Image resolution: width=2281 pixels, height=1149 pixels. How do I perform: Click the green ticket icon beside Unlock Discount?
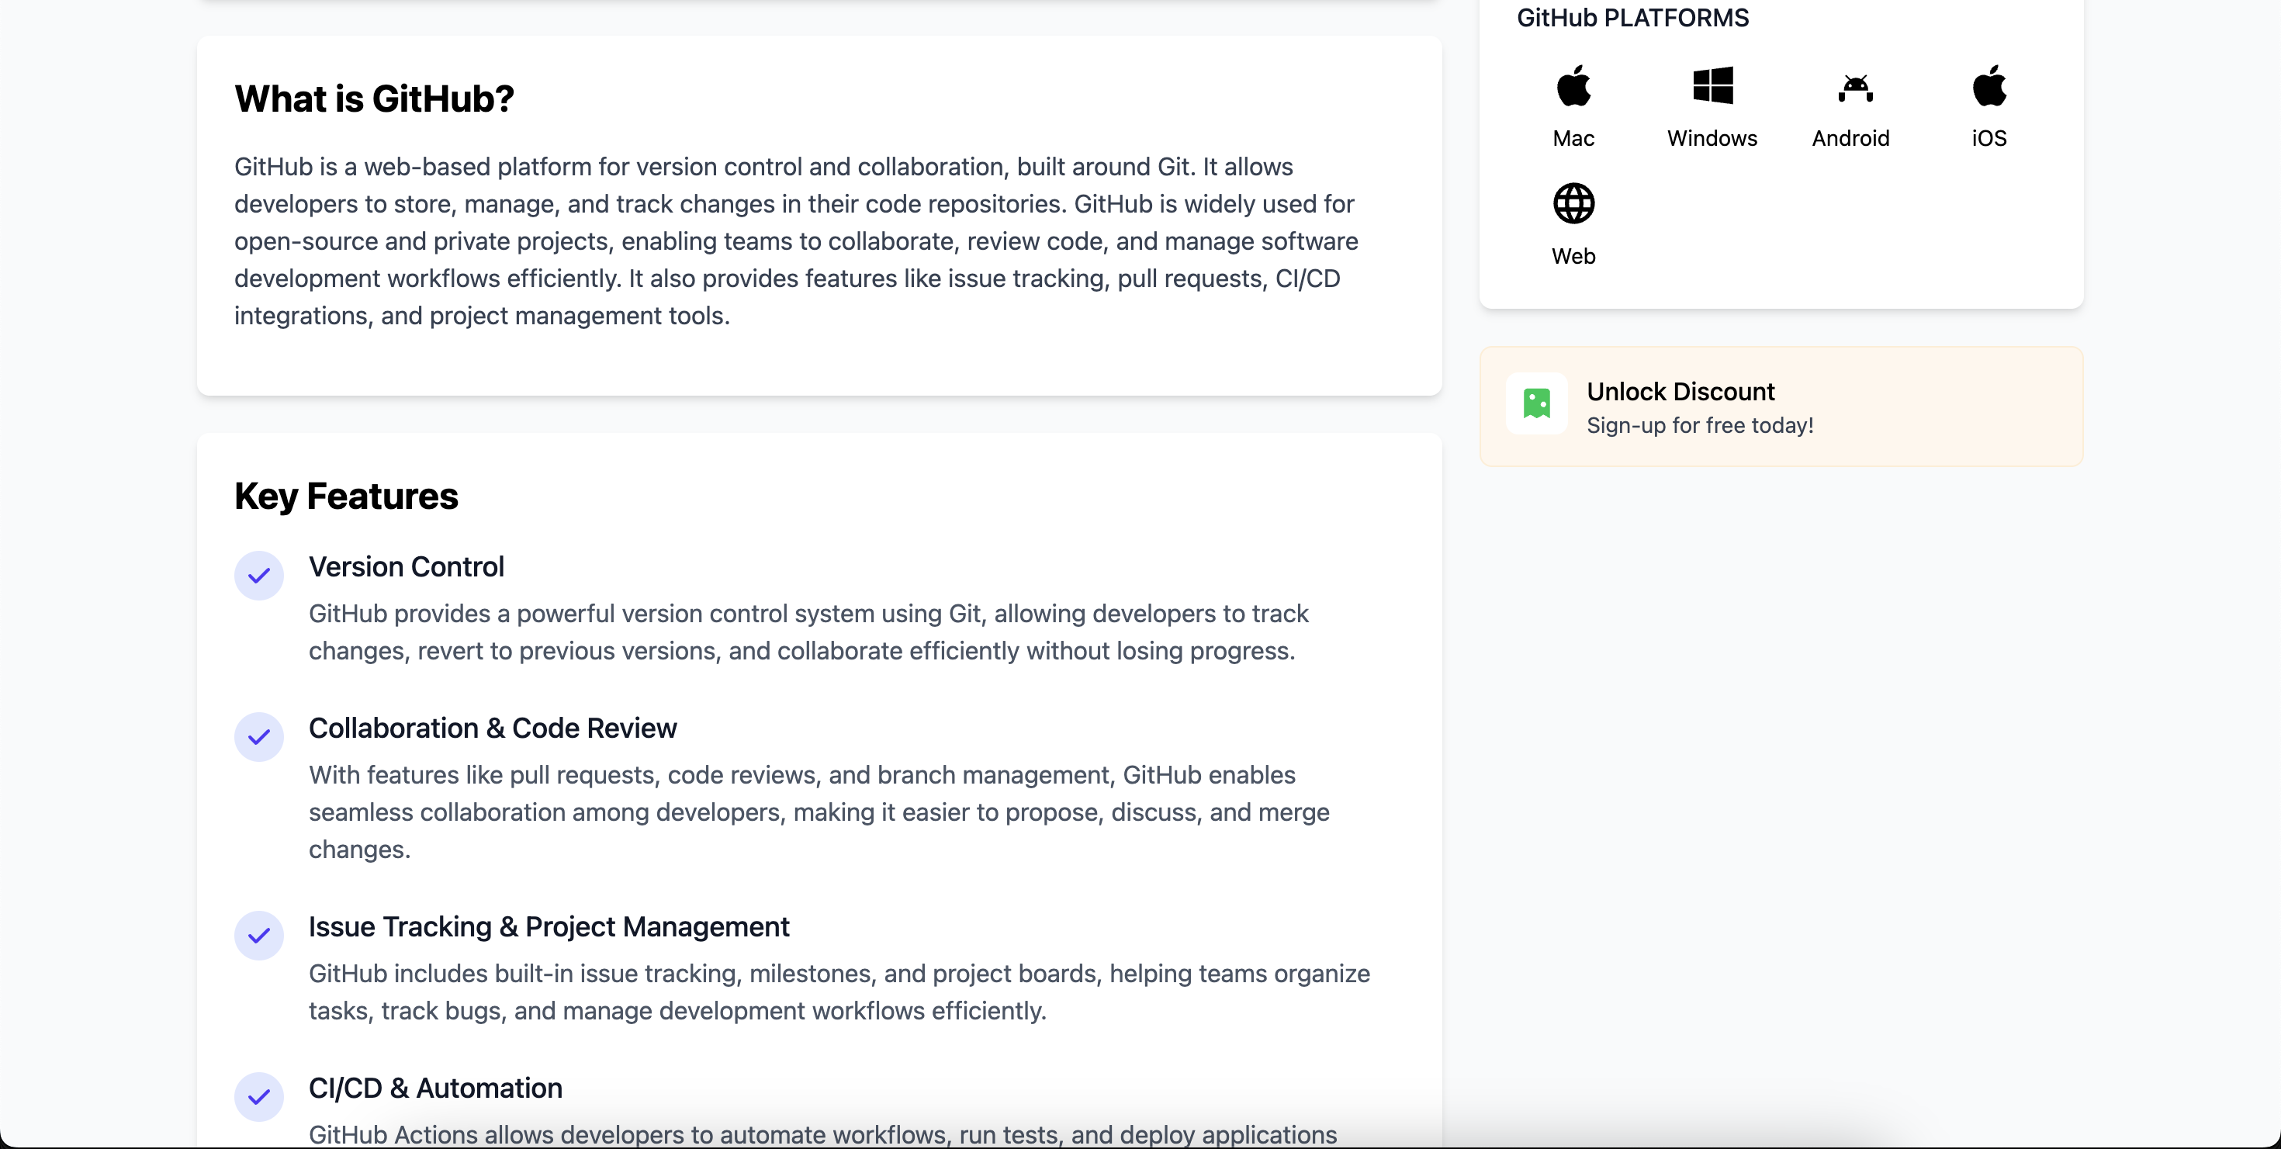point(1536,403)
